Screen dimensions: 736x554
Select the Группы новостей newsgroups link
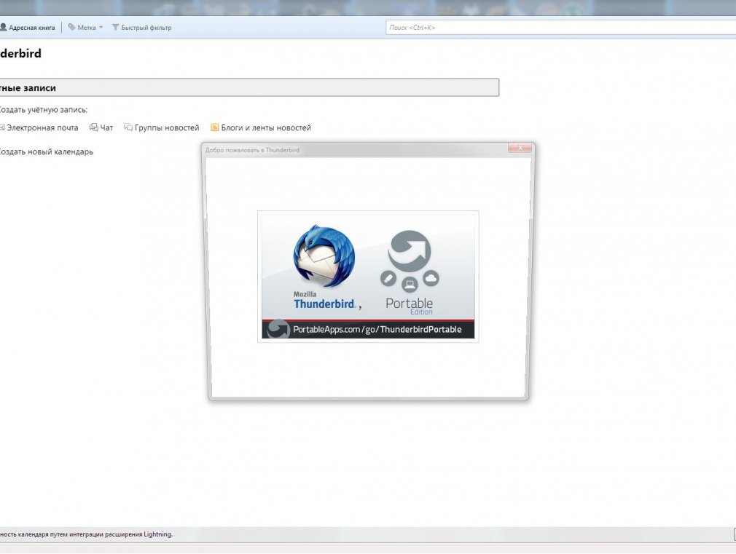tap(162, 127)
